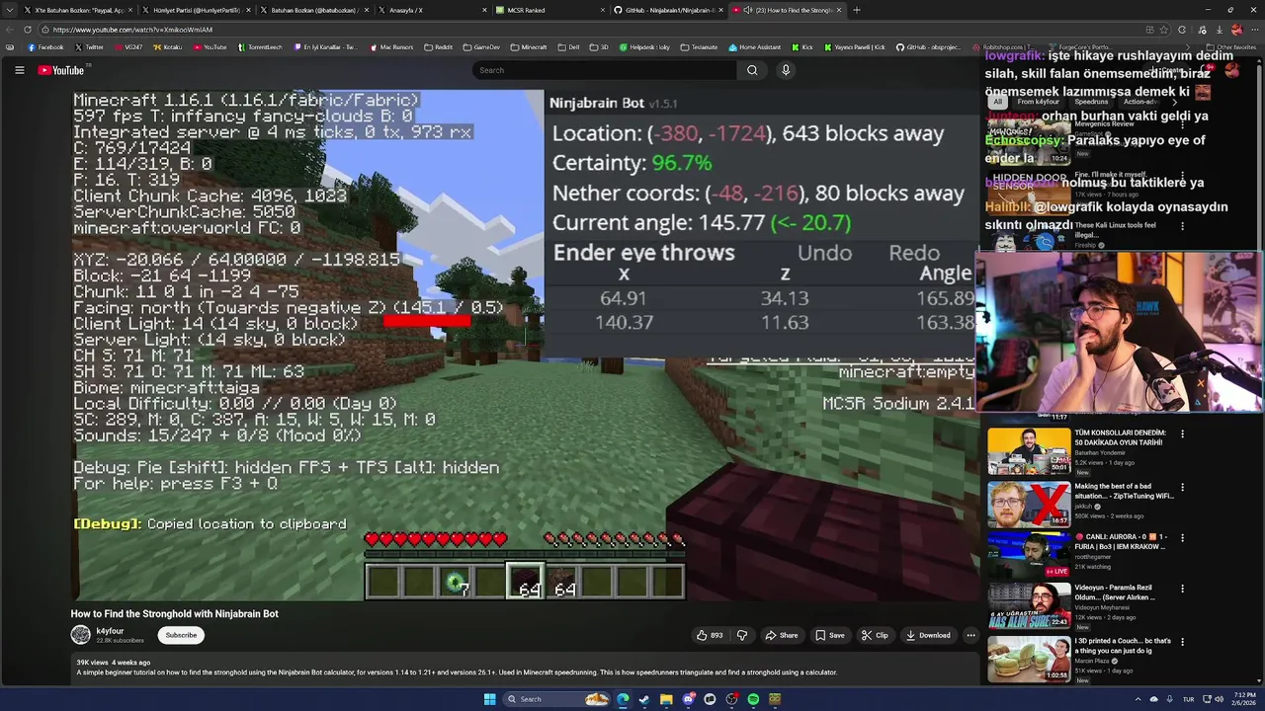Open File Explorer from the taskbar

pyautogui.click(x=666, y=699)
